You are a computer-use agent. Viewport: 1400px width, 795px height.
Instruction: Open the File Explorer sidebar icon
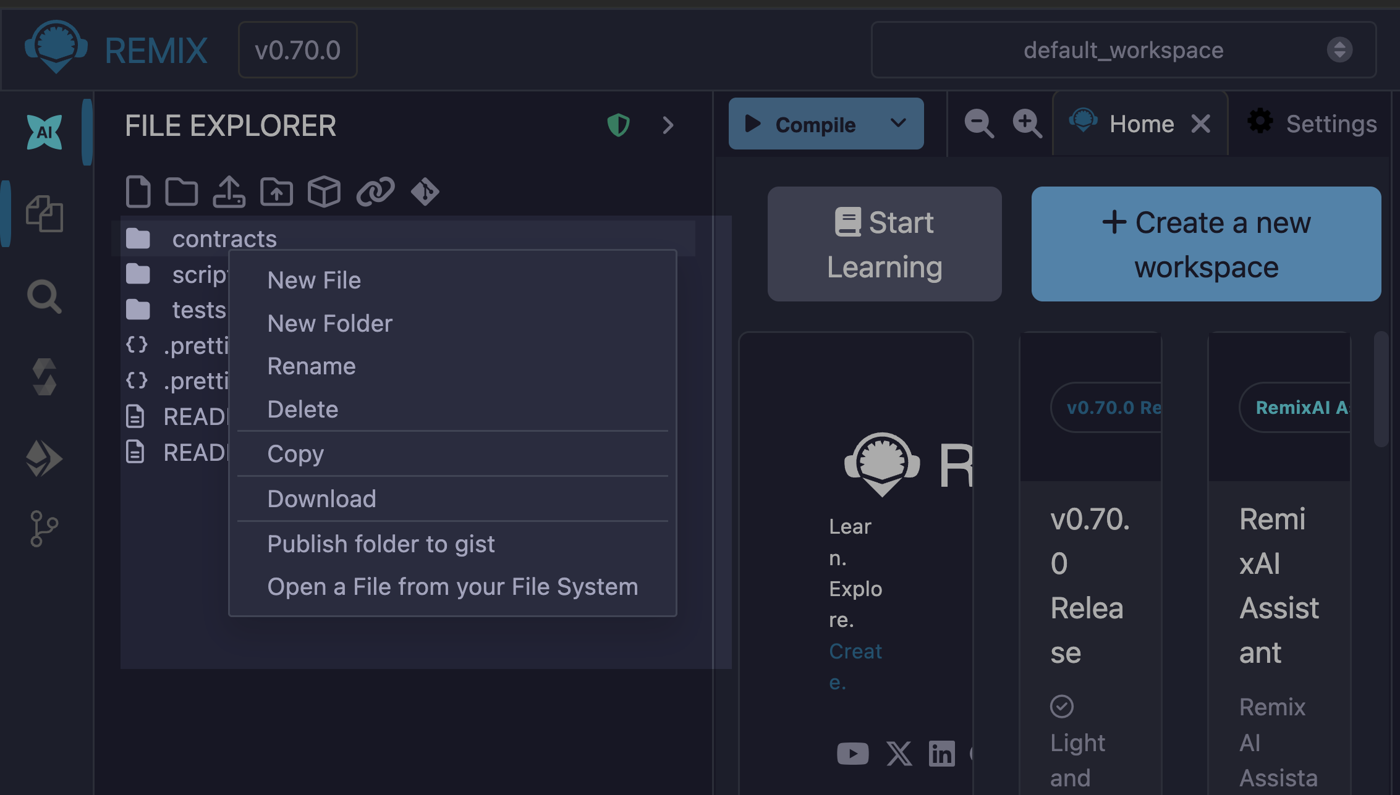tap(45, 214)
